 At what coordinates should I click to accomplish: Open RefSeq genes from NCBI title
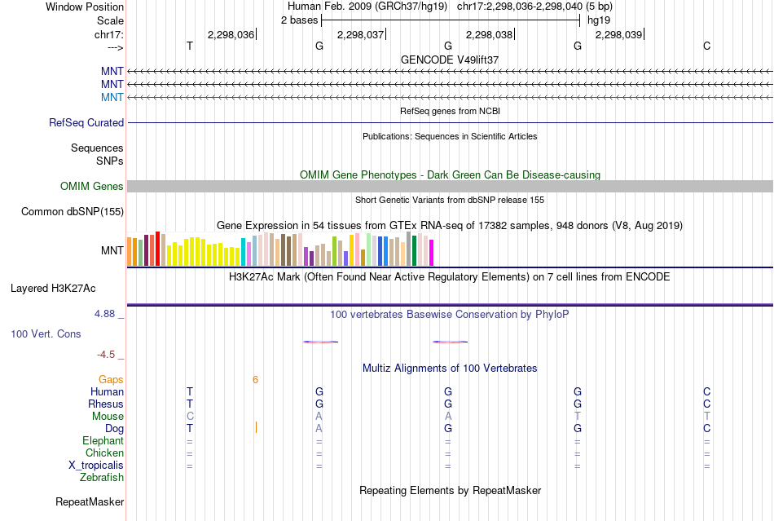(x=450, y=111)
